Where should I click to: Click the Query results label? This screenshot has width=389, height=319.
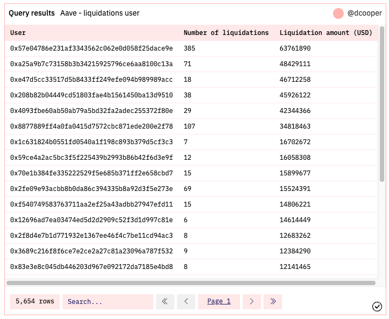[x=32, y=13]
